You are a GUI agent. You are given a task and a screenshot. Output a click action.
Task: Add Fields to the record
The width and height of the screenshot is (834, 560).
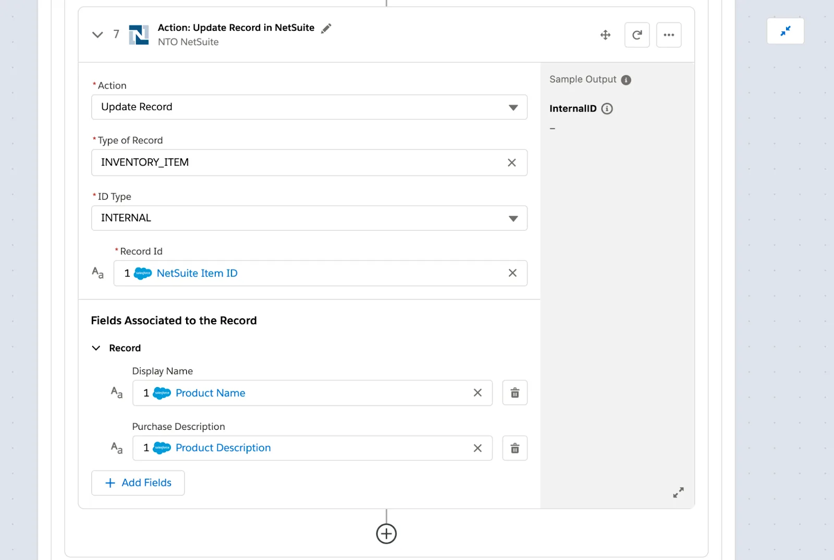point(138,483)
